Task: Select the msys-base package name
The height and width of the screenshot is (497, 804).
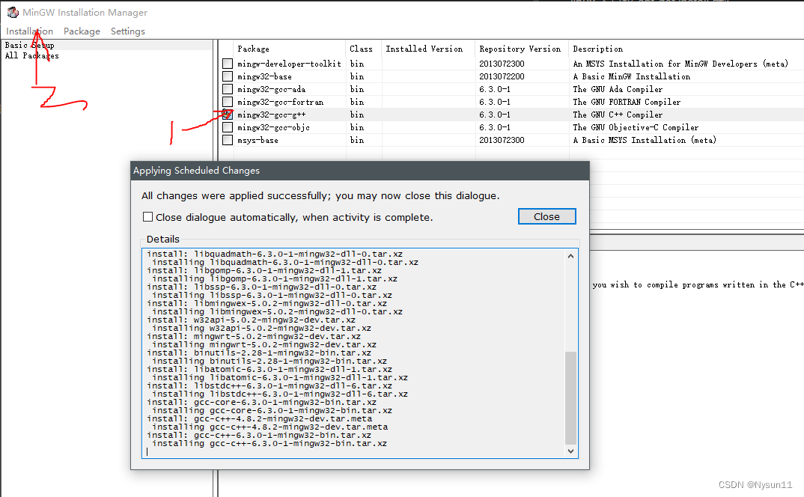Action: click(x=258, y=140)
